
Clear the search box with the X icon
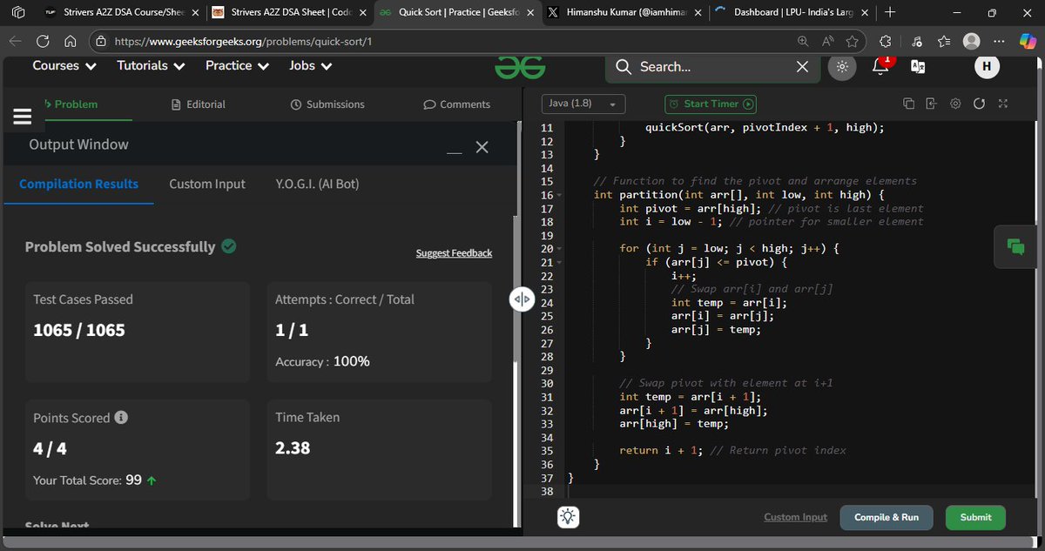tap(803, 67)
